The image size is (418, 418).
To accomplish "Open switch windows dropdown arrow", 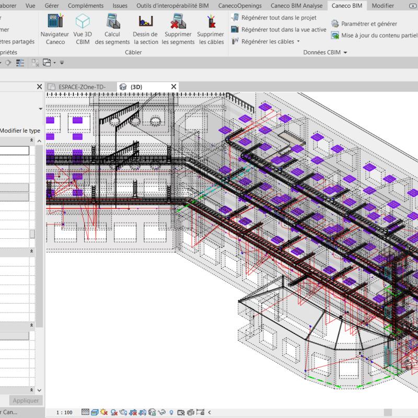I will 55,63.
